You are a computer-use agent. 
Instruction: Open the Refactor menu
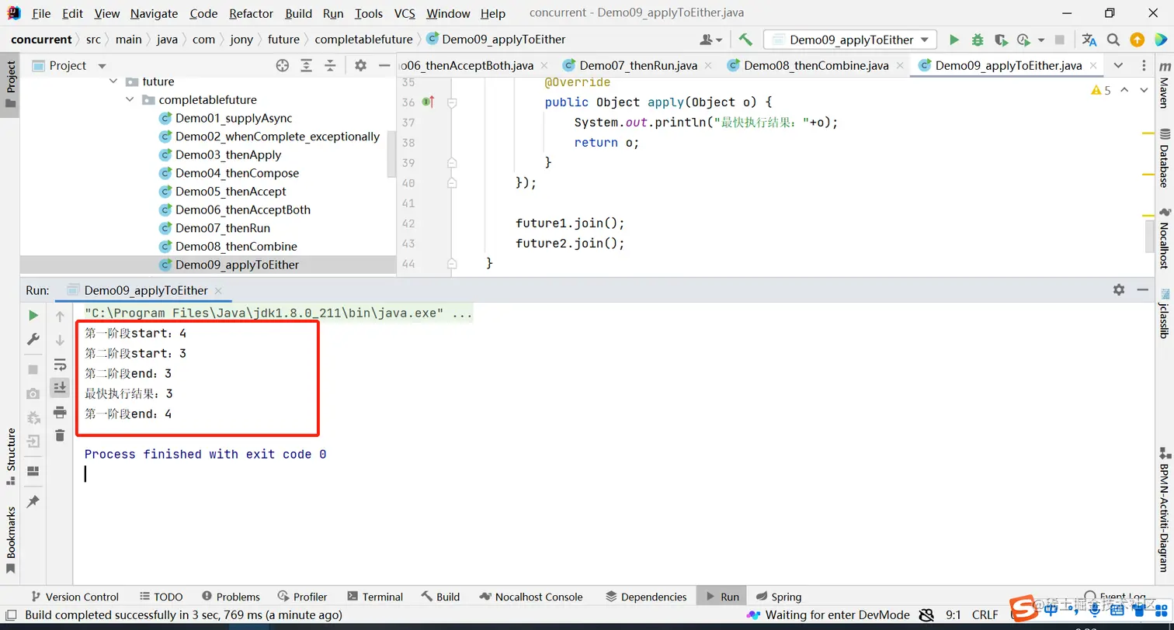pyautogui.click(x=252, y=13)
